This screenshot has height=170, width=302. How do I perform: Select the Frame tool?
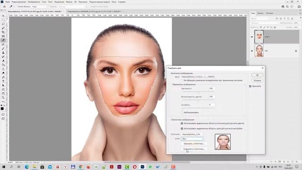point(3,36)
